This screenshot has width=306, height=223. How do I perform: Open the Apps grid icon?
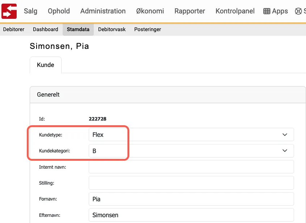coord(275,11)
